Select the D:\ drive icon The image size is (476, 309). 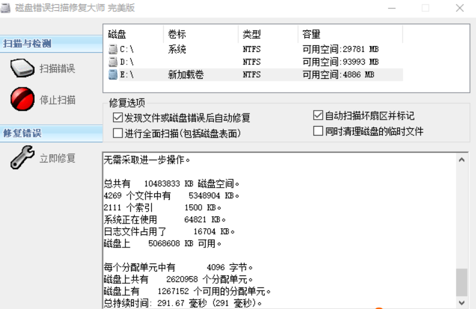(113, 62)
